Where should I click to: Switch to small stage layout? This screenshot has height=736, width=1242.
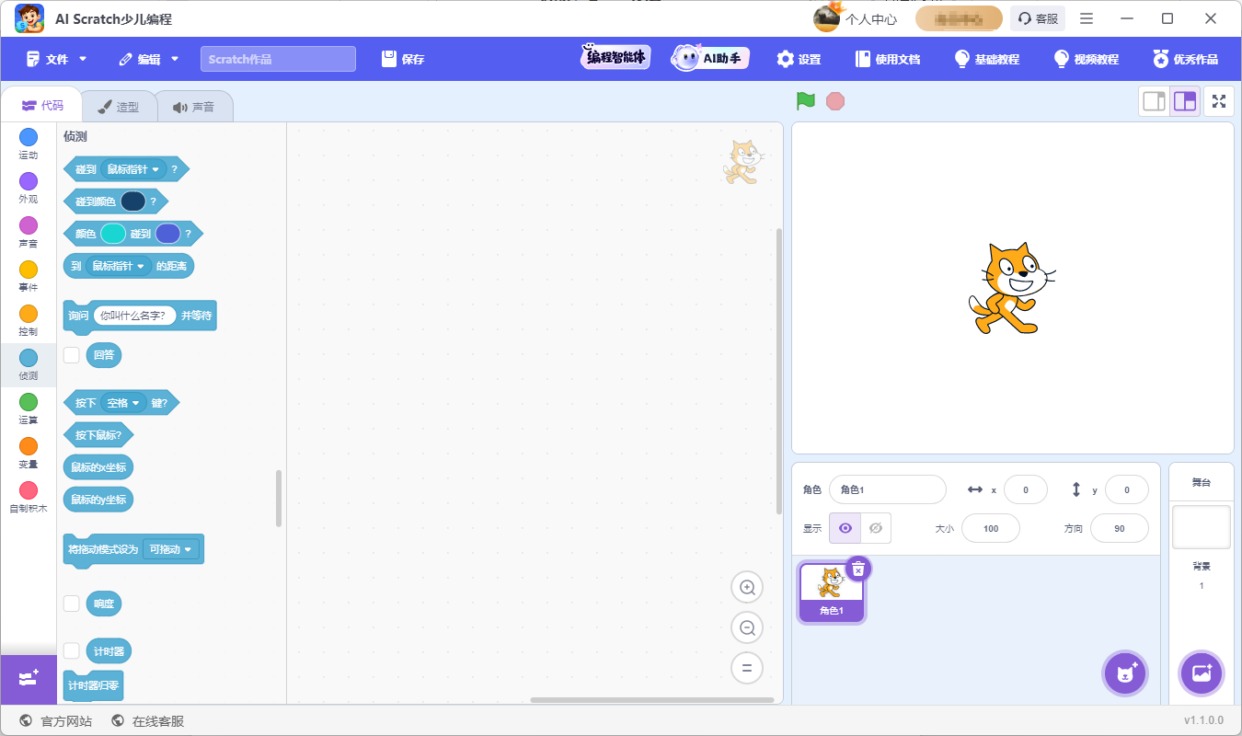pos(1154,101)
